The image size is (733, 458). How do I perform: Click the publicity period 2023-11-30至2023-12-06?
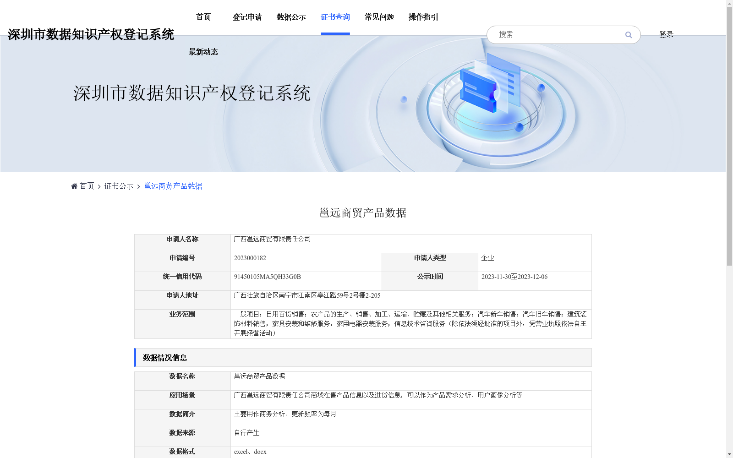click(514, 277)
